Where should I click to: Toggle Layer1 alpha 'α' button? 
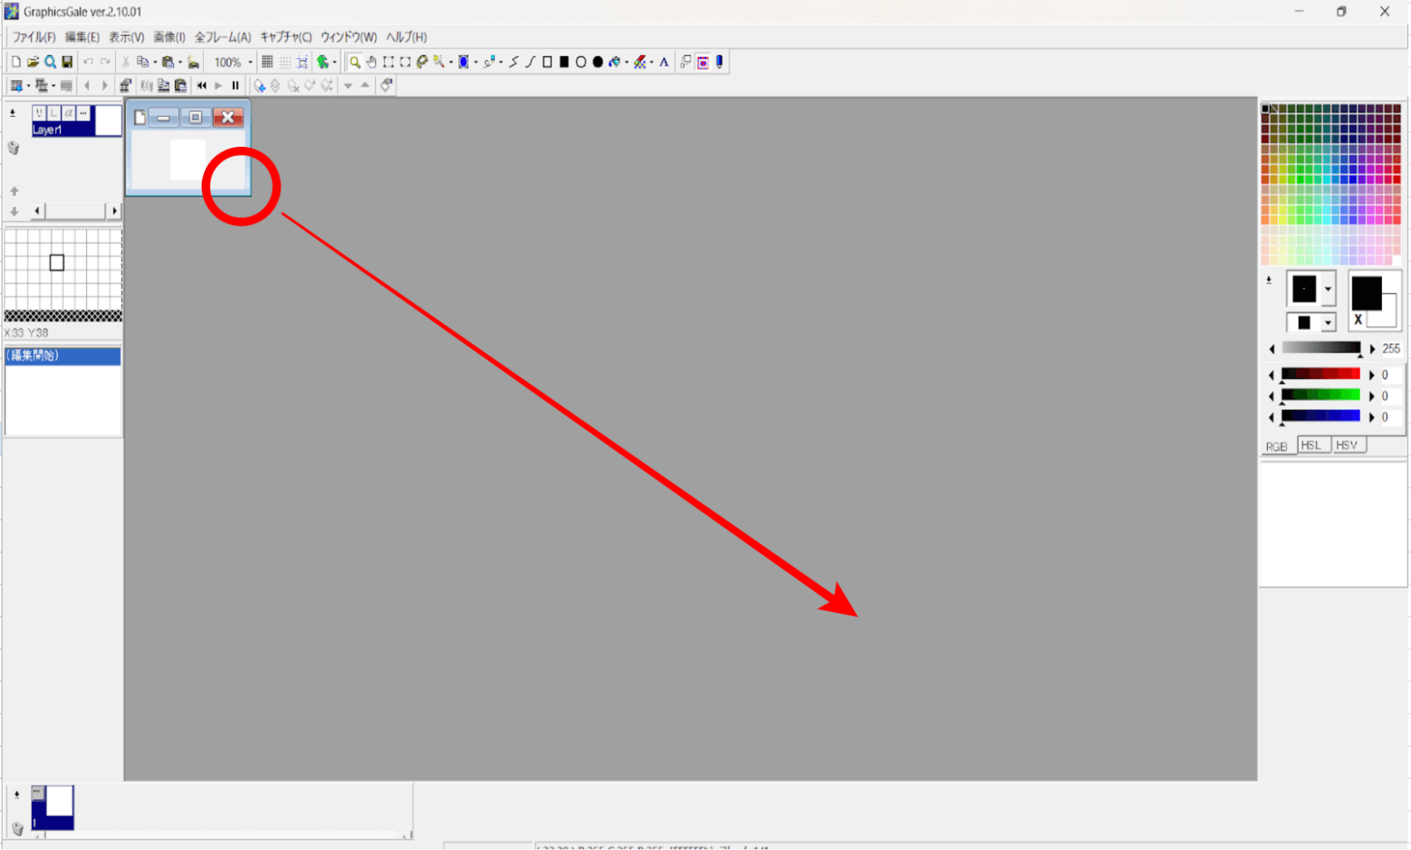pos(68,113)
